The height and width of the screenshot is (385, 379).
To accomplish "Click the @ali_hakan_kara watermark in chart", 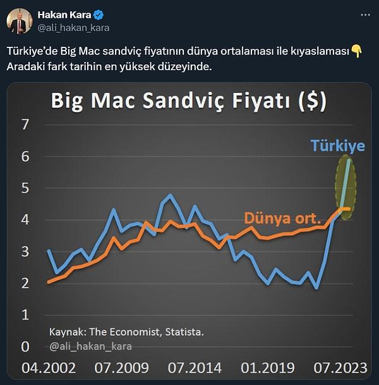I will (x=90, y=346).
